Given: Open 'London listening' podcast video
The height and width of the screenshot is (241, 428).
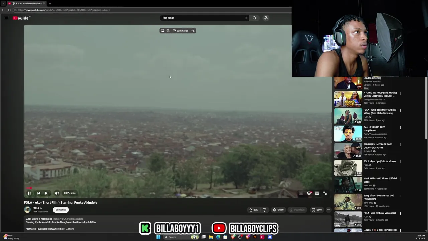Looking at the screenshot, I should 348,83.
